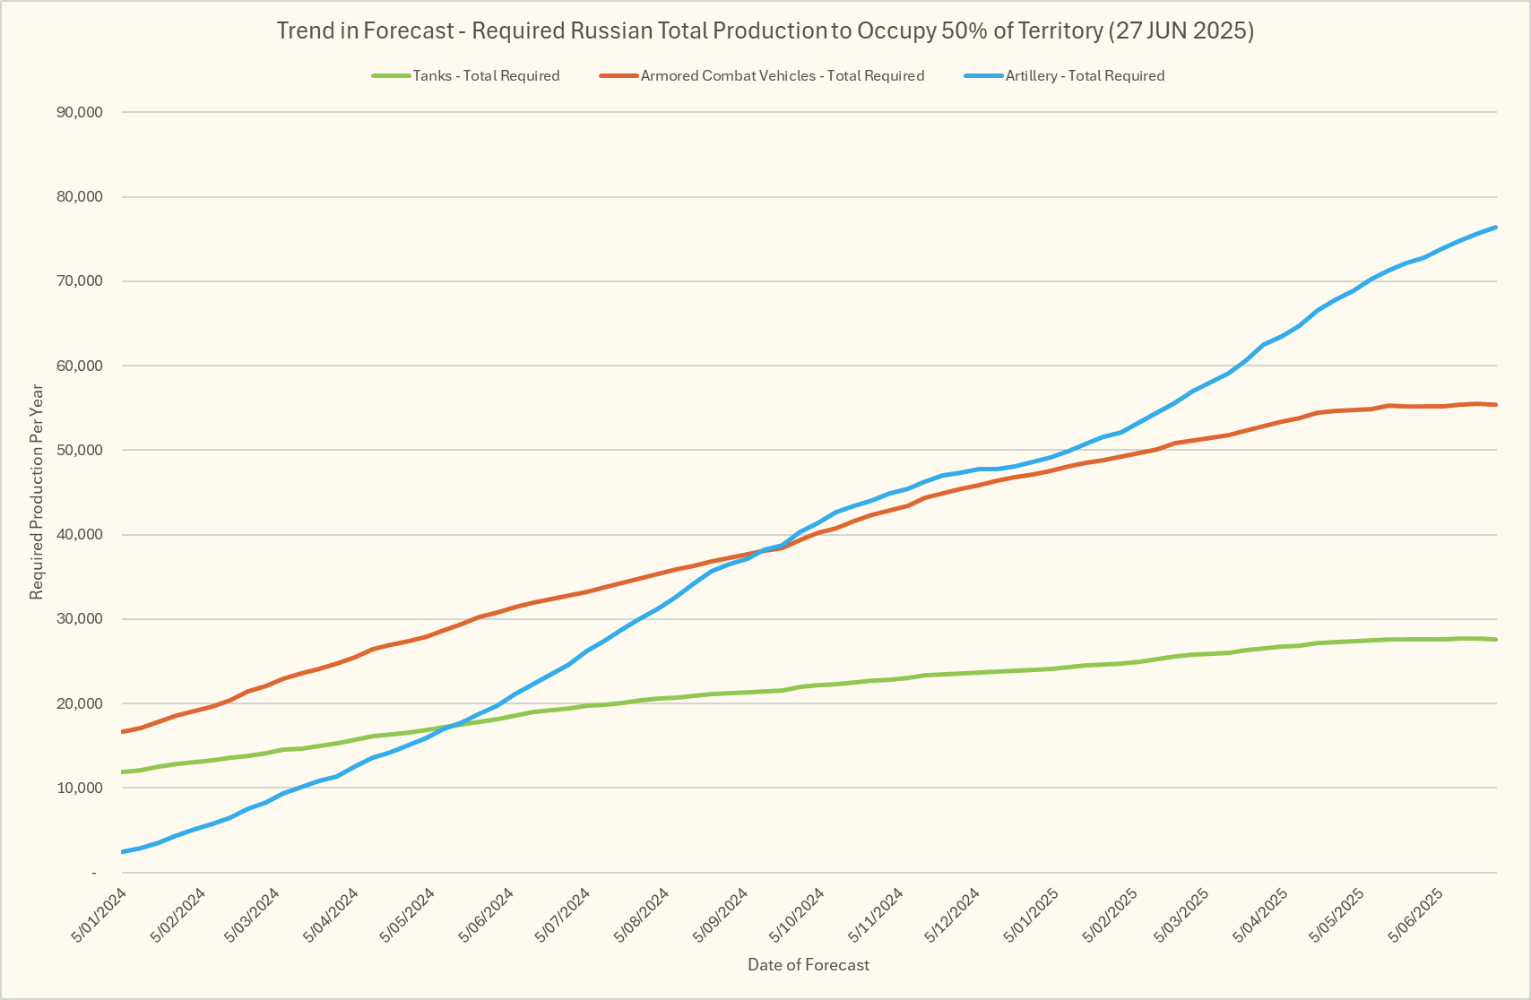The height and width of the screenshot is (1000, 1531).
Task: Click the blue Artillery legend line marker
Action: pos(983,76)
